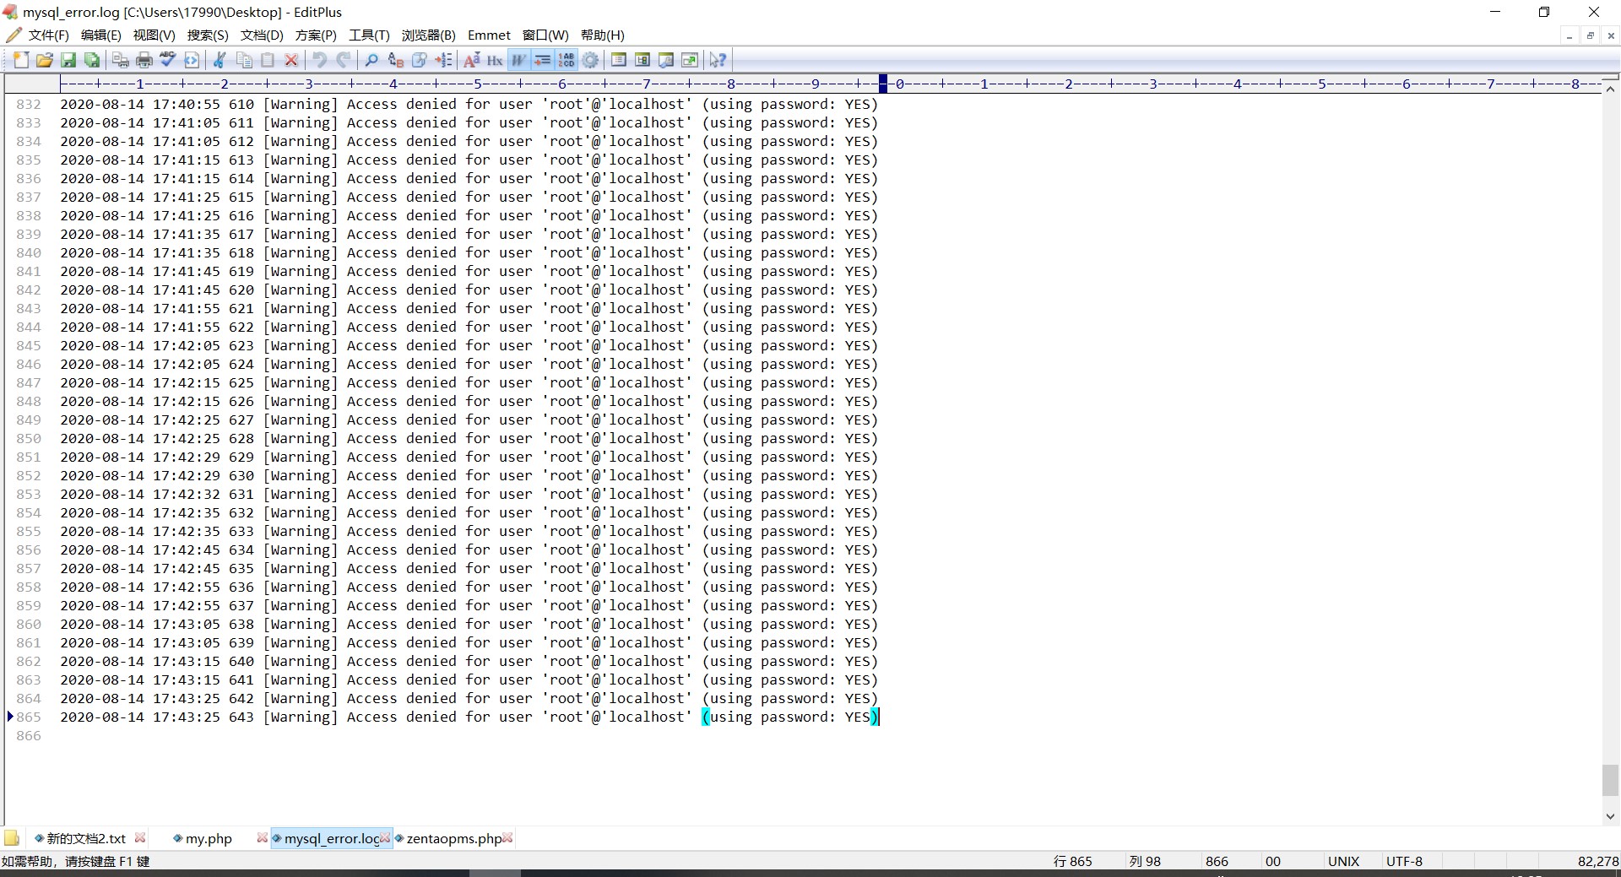Click the 行 865 line indicator in status bar
This screenshot has height=877, width=1621.
(x=1072, y=861)
